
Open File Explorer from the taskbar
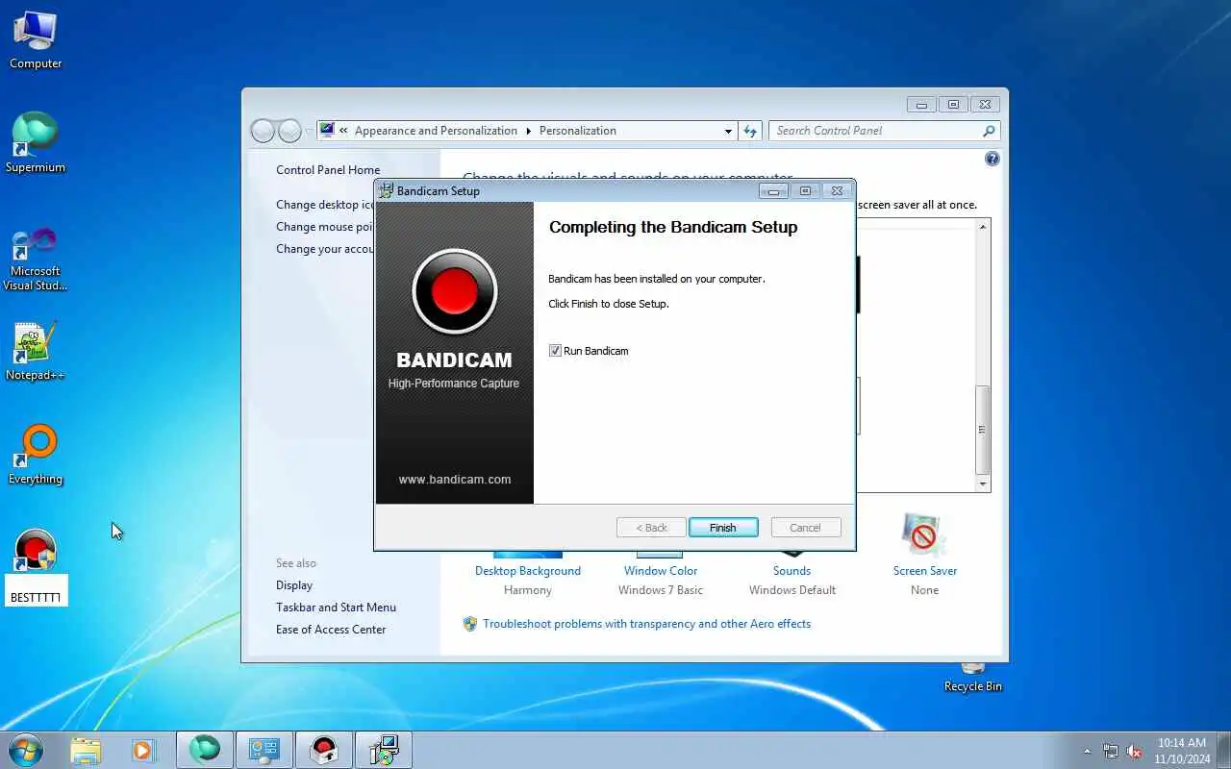coord(86,750)
